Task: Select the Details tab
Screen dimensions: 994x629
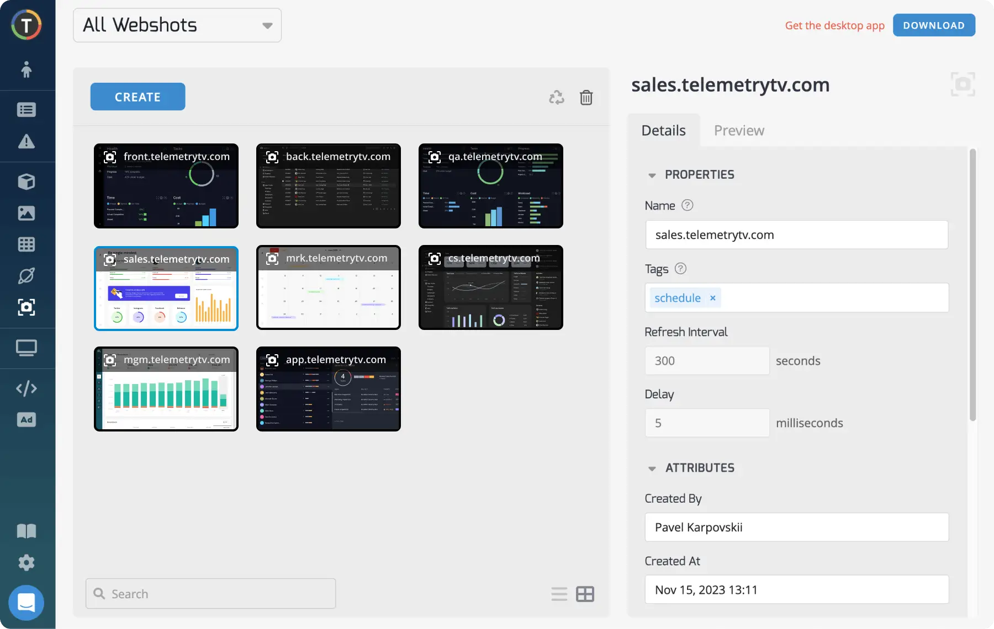Action: coord(663,131)
